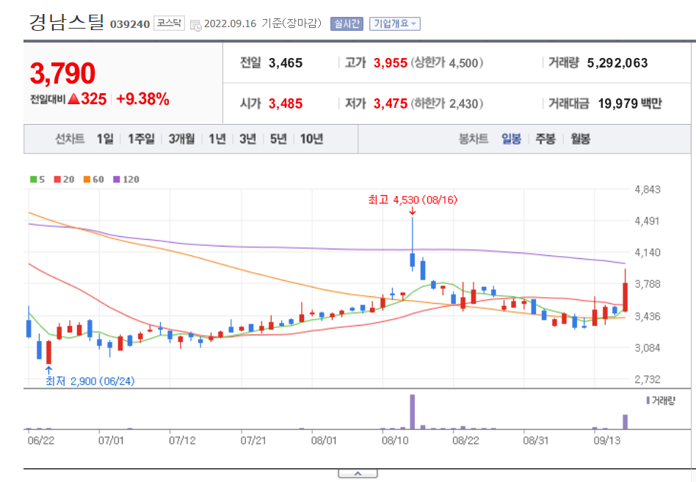This screenshot has height=482, width=696.
Task: Collapse the chart with the bottom arrow
Action: 358,474
